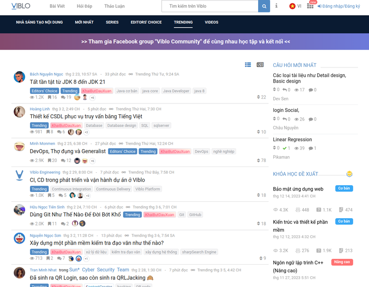Open question login Social

tap(286, 110)
